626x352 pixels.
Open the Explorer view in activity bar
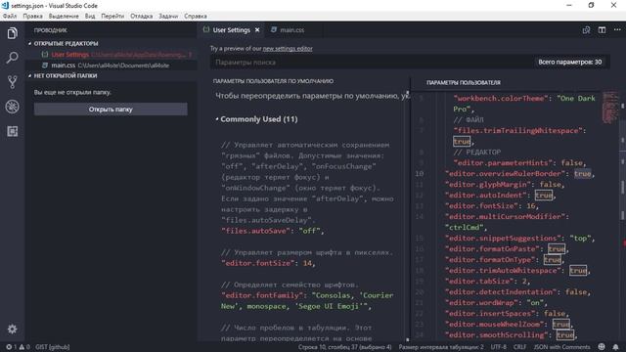coord(13,33)
